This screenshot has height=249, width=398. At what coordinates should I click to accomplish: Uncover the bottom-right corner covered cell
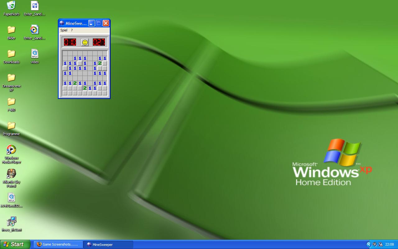(x=105, y=93)
